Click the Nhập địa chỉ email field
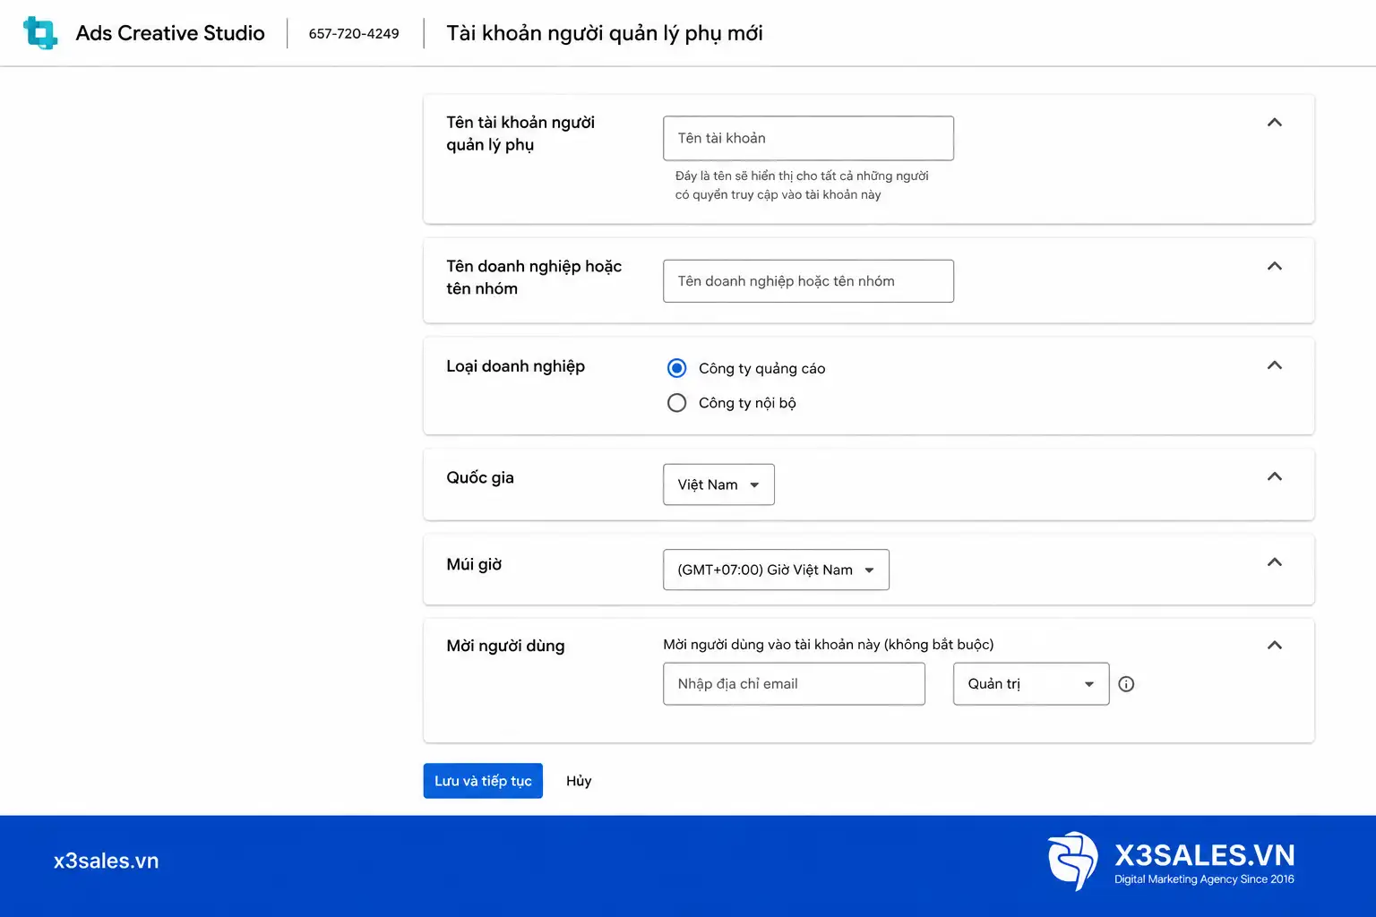 pos(794,684)
